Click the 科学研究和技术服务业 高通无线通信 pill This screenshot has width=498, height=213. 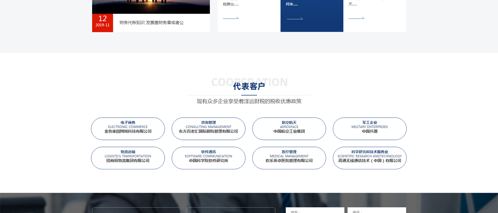[x=369, y=158]
